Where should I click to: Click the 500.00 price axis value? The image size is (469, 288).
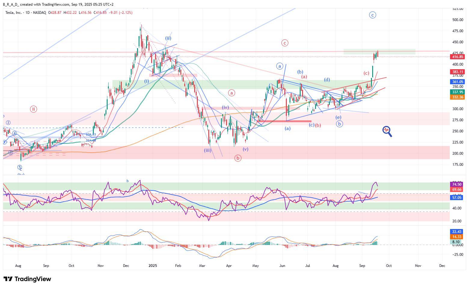458,20
